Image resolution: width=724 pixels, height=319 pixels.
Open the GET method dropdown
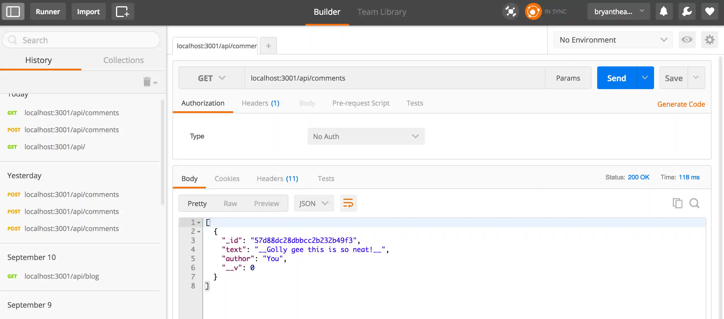coord(212,78)
